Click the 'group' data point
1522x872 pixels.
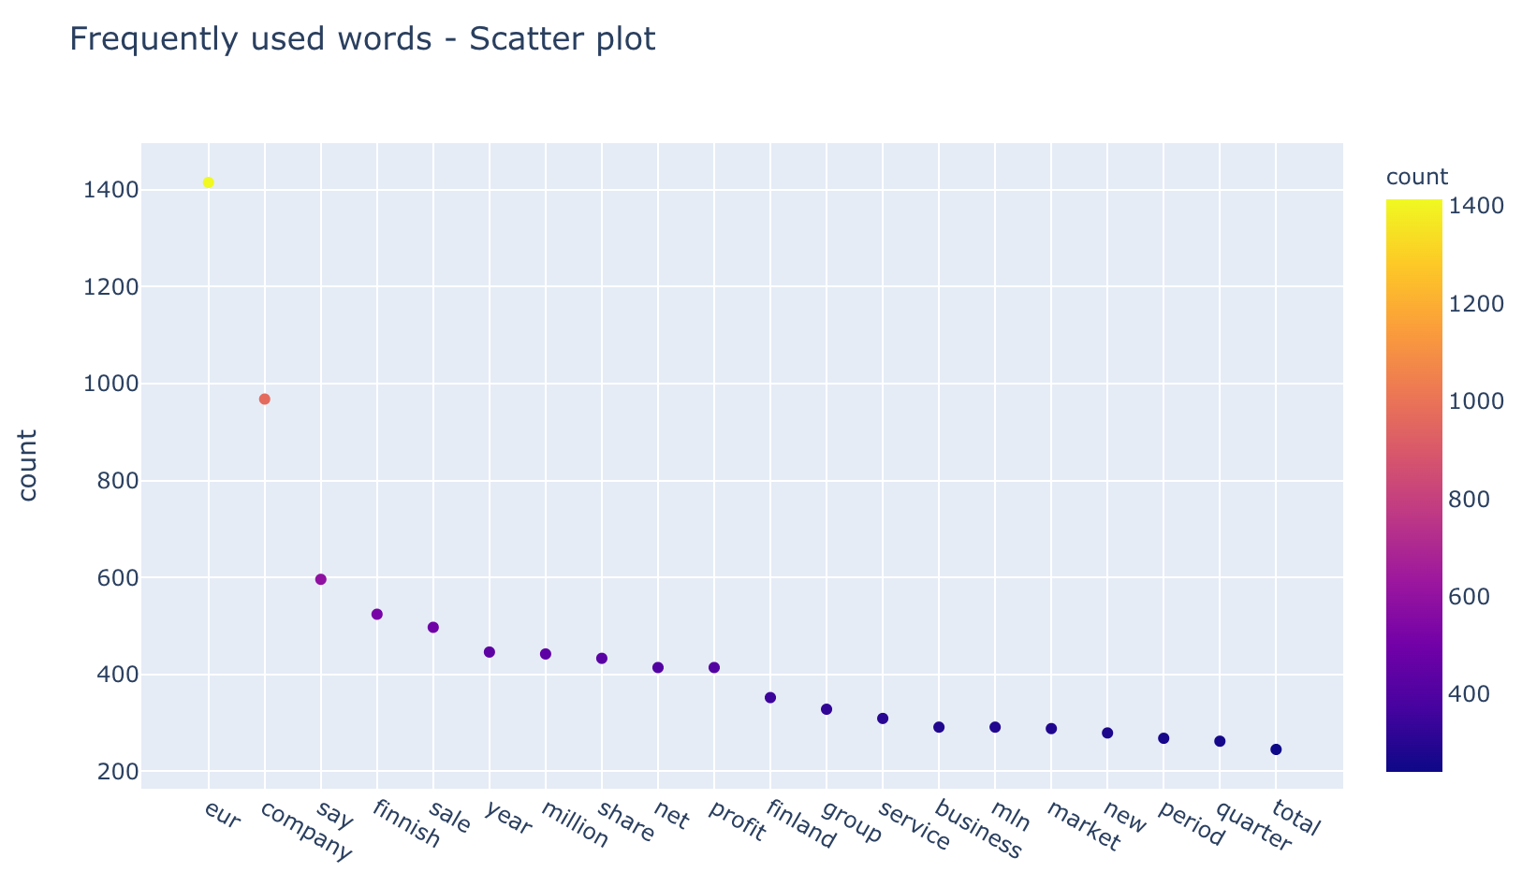[x=827, y=709]
